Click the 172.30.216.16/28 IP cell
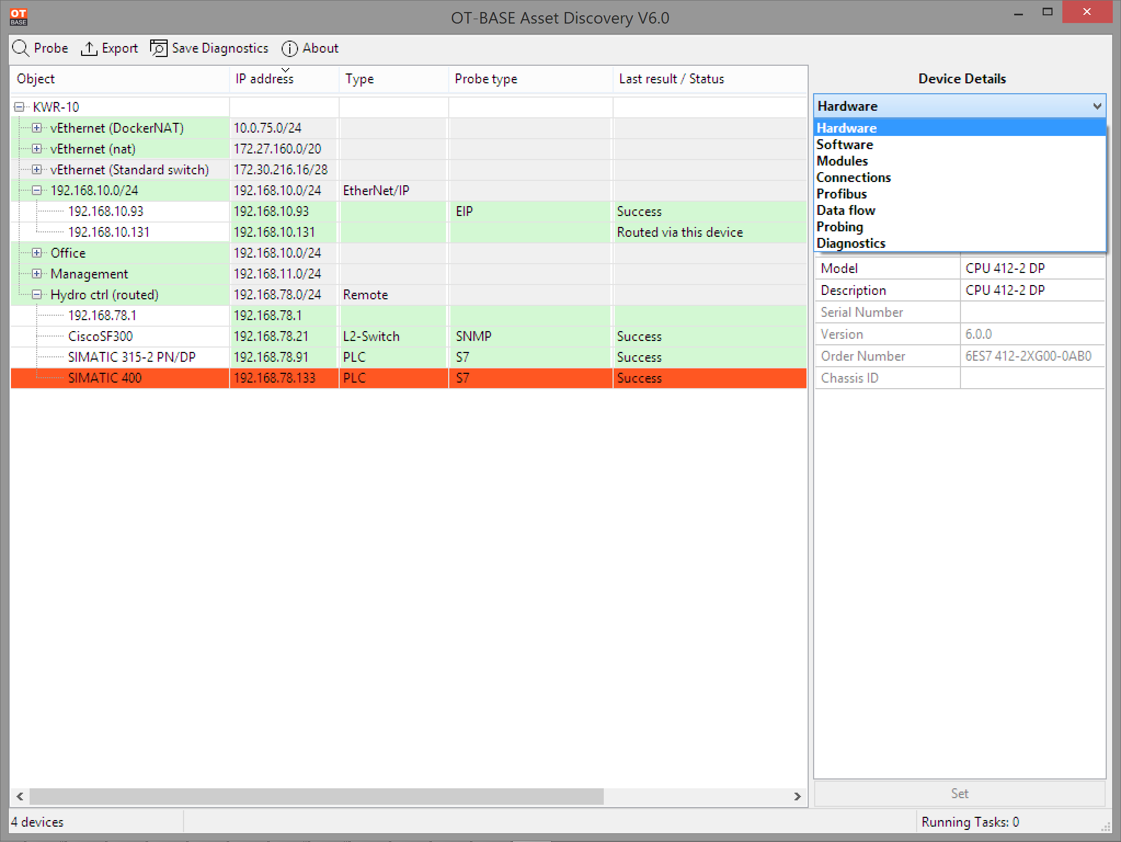This screenshot has height=842, width=1121. coord(283,169)
